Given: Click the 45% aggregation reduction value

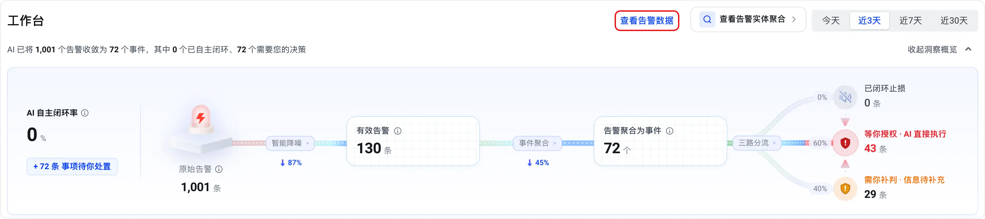Looking at the screenshot, I should (x=538, y=163).
